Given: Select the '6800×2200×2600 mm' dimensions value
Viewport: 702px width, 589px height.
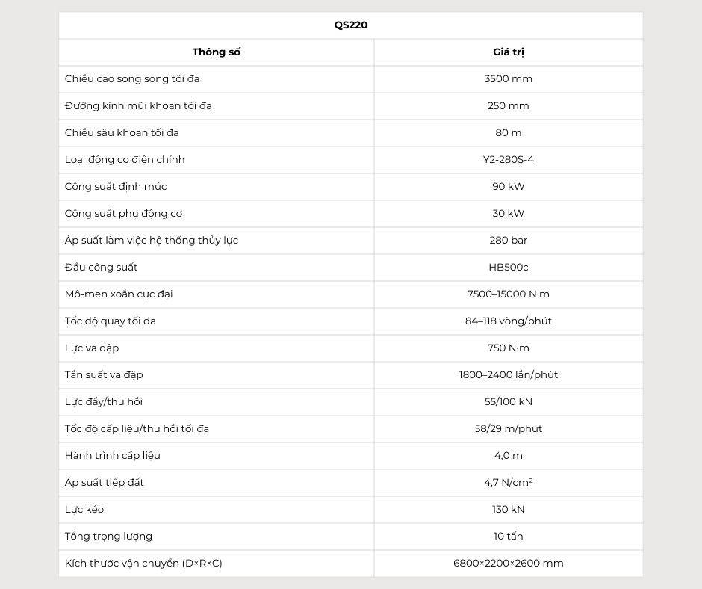Looking at the screenshot, I should 508,563.
